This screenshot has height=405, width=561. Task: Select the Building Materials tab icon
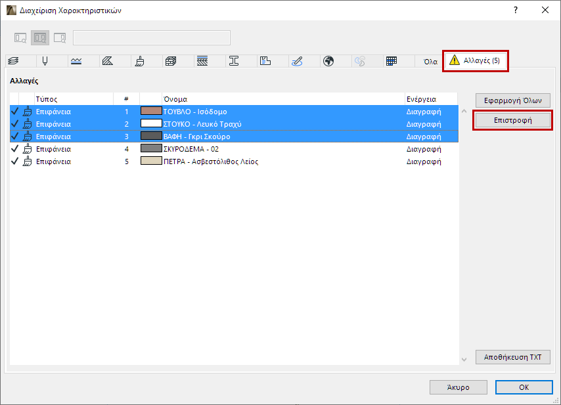click(171, 61)
